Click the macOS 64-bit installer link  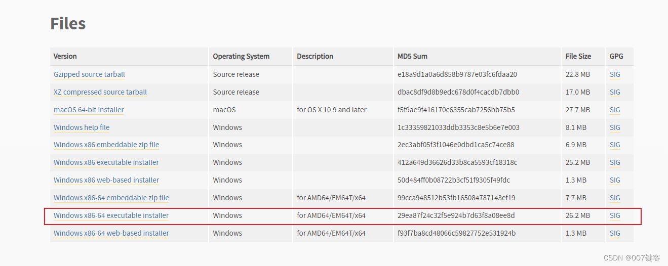89,110
